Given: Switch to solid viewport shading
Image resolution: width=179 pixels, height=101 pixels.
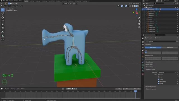Looking at the screenshot, I should click(x=134, y=6).
